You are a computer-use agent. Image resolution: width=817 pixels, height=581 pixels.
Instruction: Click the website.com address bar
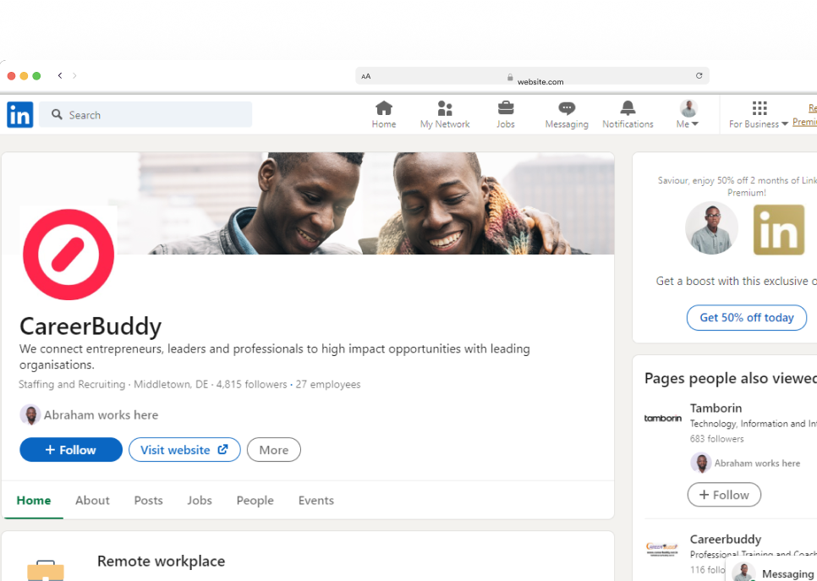[532, 76]
